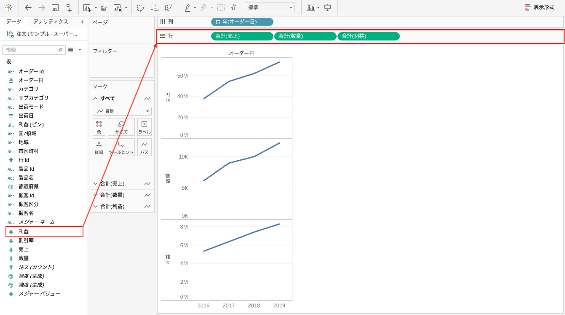Open the 自動 mark type dropdown

click(122, 111)
